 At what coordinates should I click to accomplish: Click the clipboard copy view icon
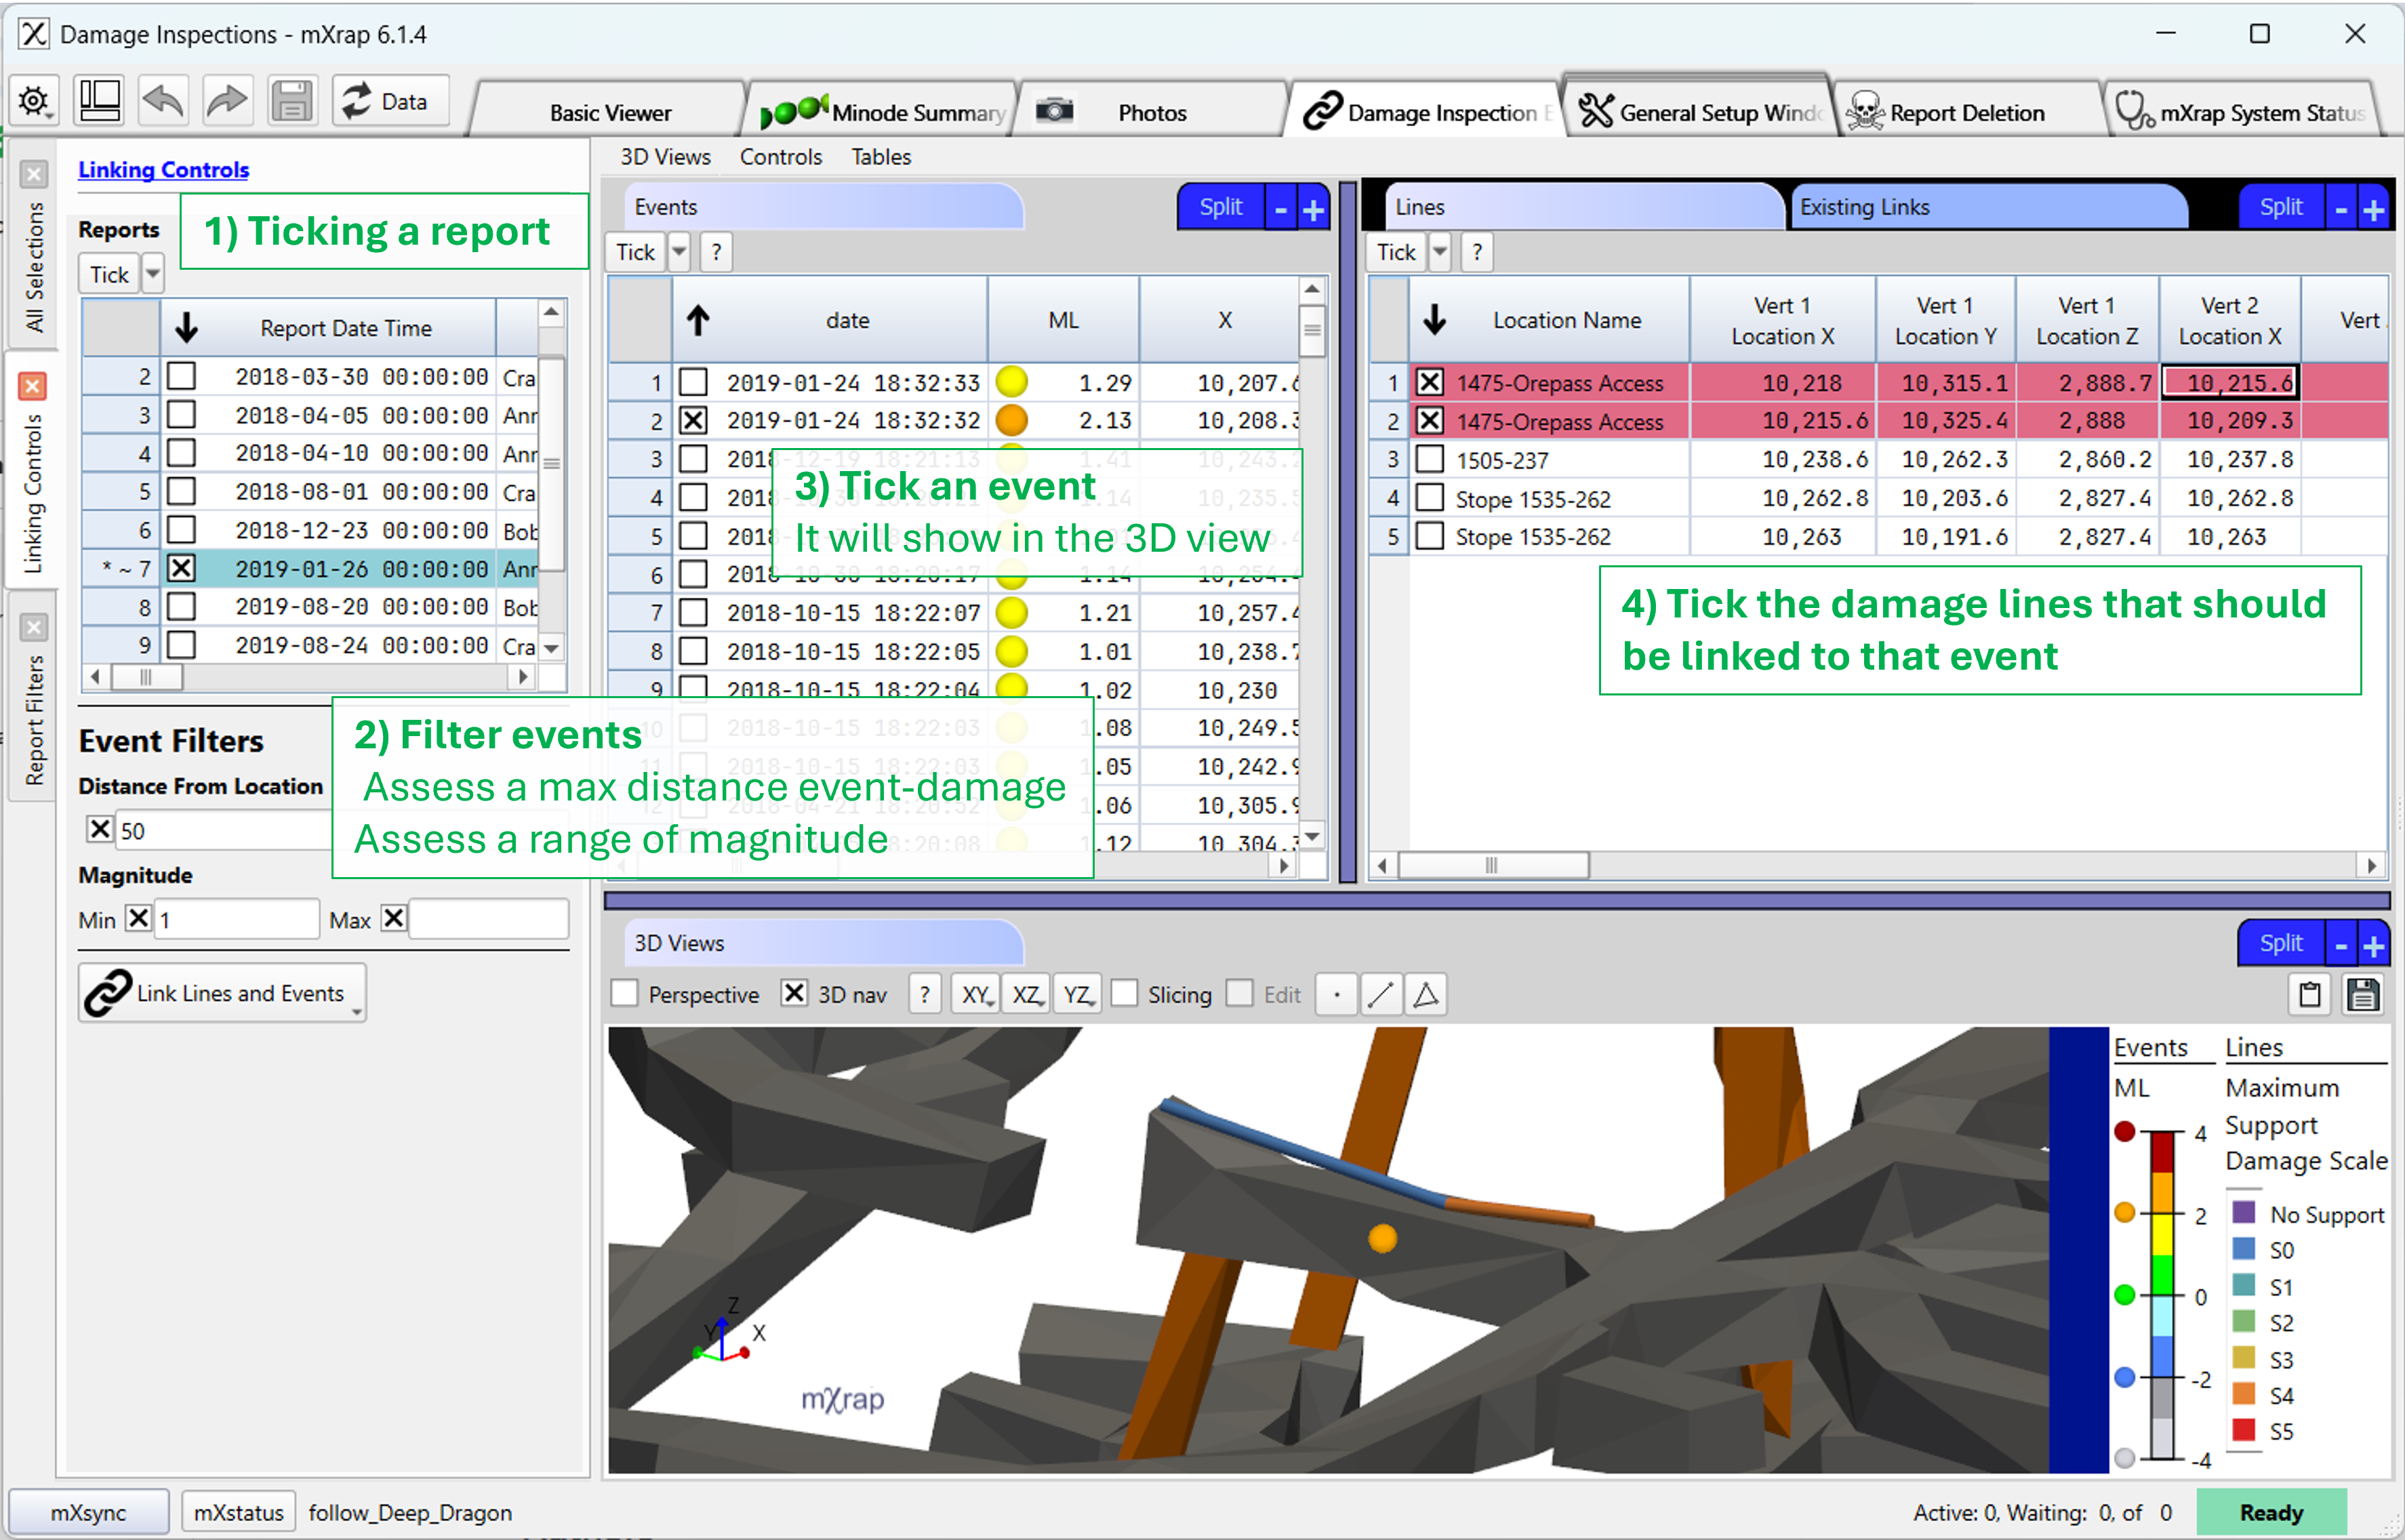click(2310, 994)
